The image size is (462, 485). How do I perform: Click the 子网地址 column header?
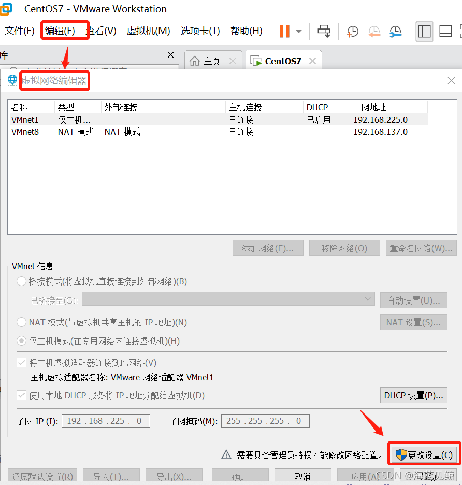pos(388,107)
